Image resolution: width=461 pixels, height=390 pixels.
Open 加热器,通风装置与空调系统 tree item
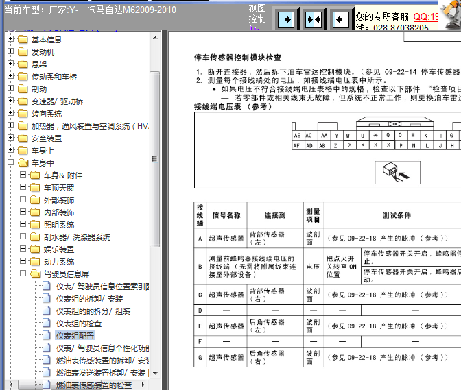pos(90,126)
